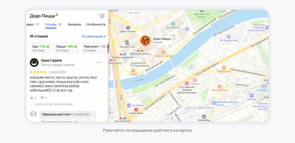
Task: Click the Кофемания restaurant icon
Action: pos(224,68)
